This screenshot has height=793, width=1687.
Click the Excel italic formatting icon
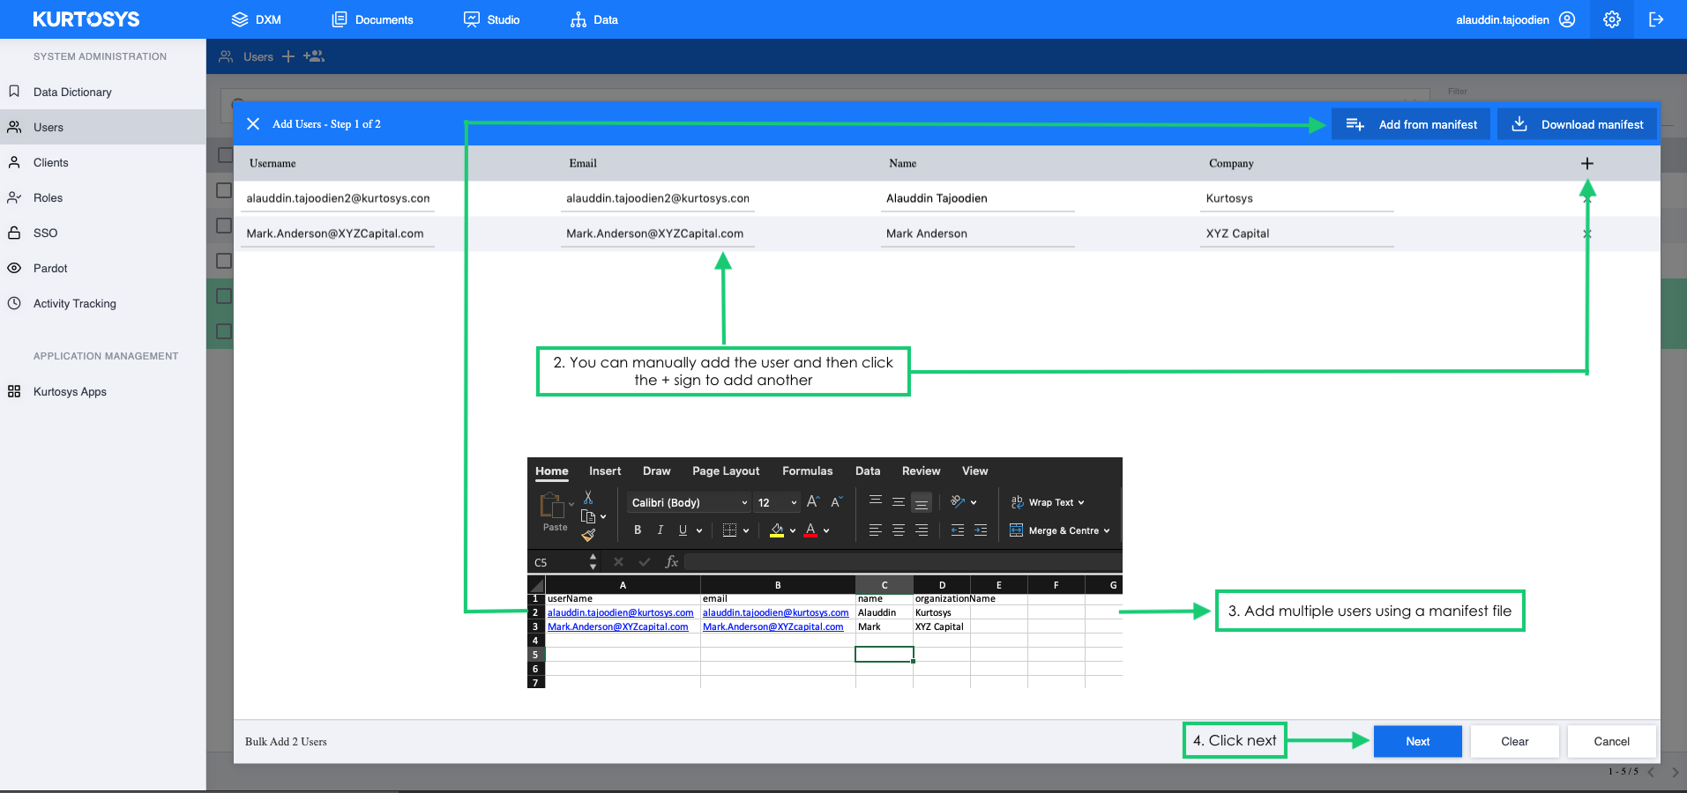point(660,530)
